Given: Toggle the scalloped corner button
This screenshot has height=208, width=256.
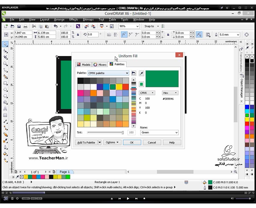Looking at the screenshot, I should click(131, 35).
